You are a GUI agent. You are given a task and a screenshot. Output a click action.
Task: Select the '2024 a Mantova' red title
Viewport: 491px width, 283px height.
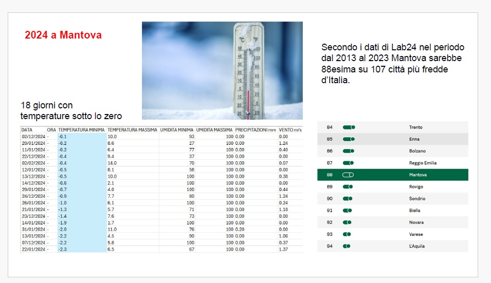point(63,35)
